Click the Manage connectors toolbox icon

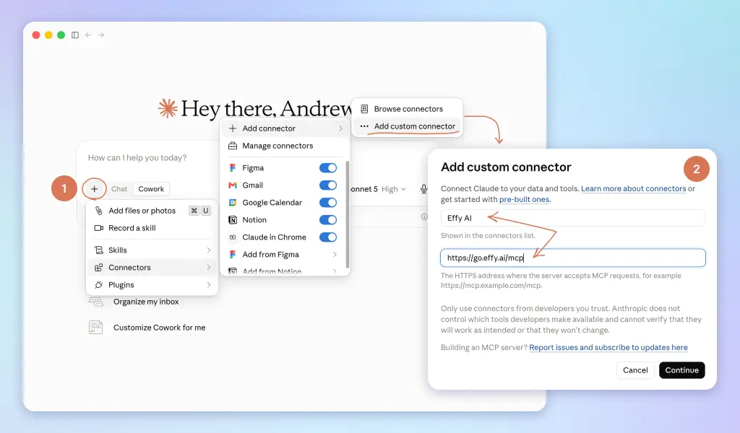click(x=233, y=146)
